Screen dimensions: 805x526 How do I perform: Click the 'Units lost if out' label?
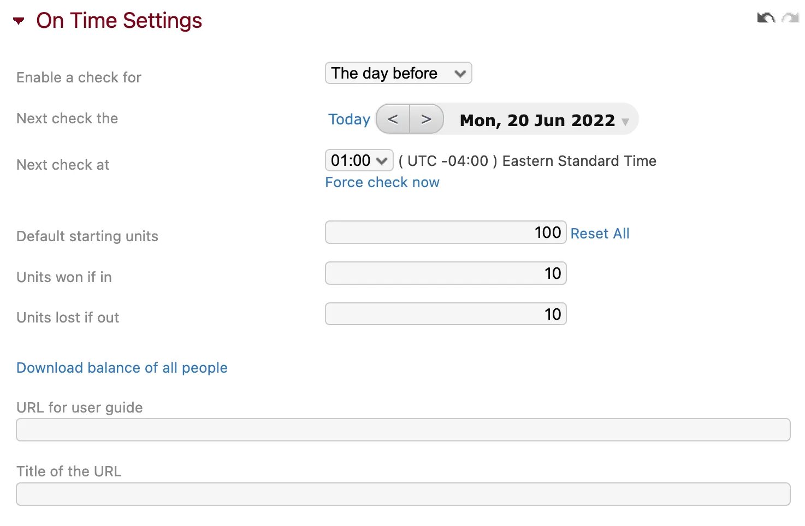pyautogui.click(x=68, y=318)
